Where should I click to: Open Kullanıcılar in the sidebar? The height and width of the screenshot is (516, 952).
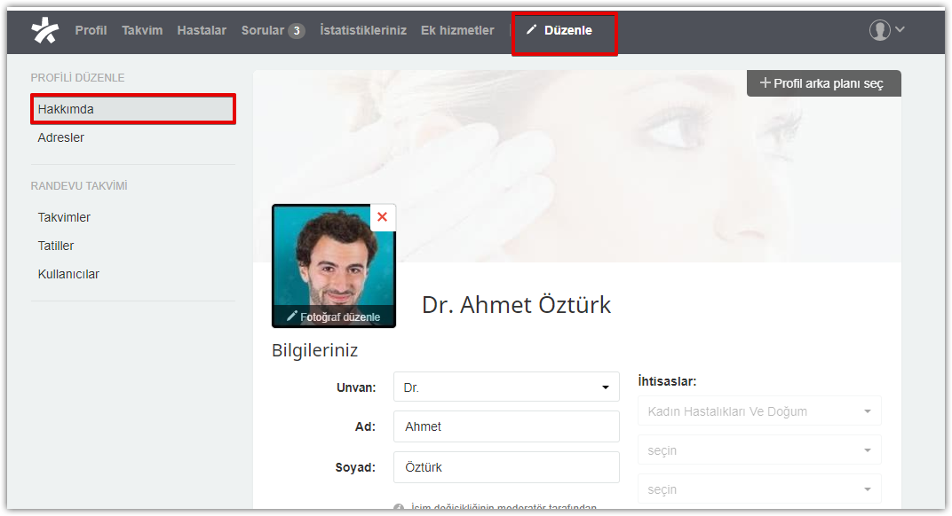coord(68,274)
